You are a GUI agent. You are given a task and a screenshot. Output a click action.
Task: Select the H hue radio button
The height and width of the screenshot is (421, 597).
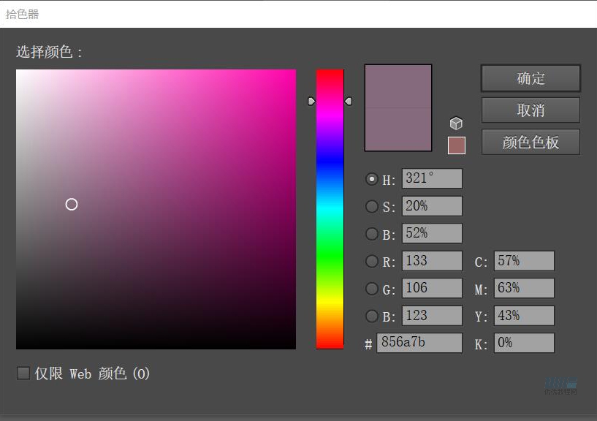coord(372,179)
